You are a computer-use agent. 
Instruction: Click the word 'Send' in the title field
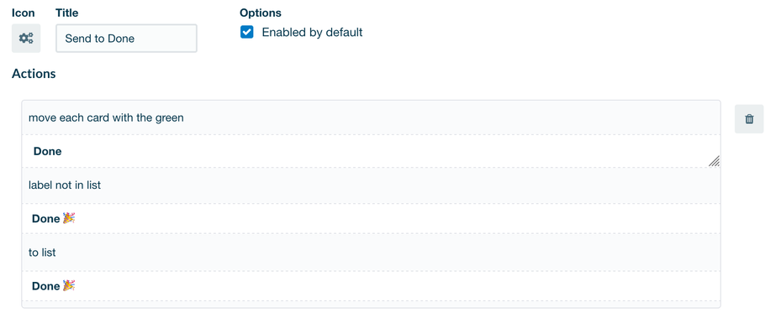coord(77,39)
